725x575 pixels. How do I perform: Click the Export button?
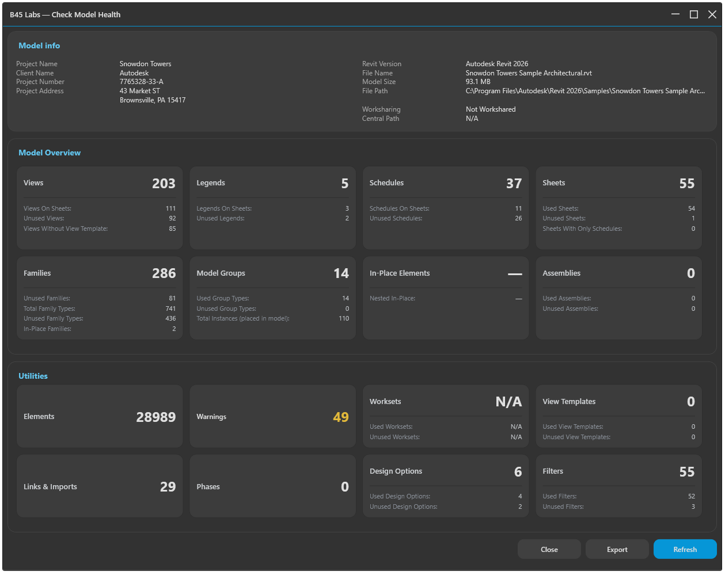617,549
